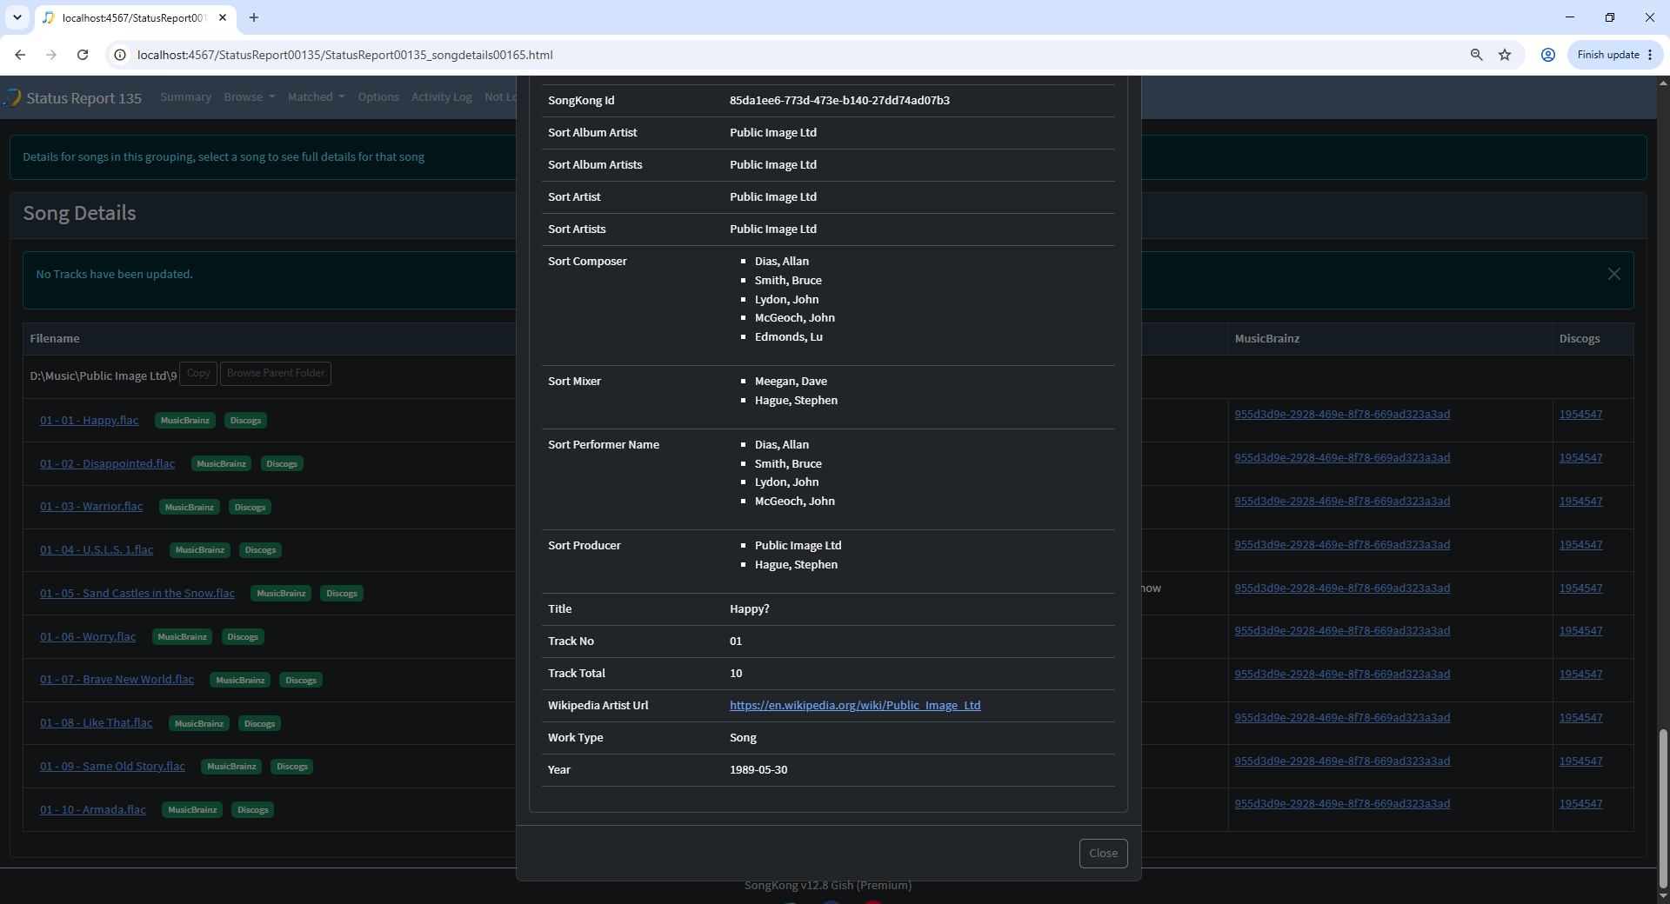Screen dimensions: 1670x904
Task: Open 01 - 02 - Disappointed.flac details
Action: click(x=108, y=464)
